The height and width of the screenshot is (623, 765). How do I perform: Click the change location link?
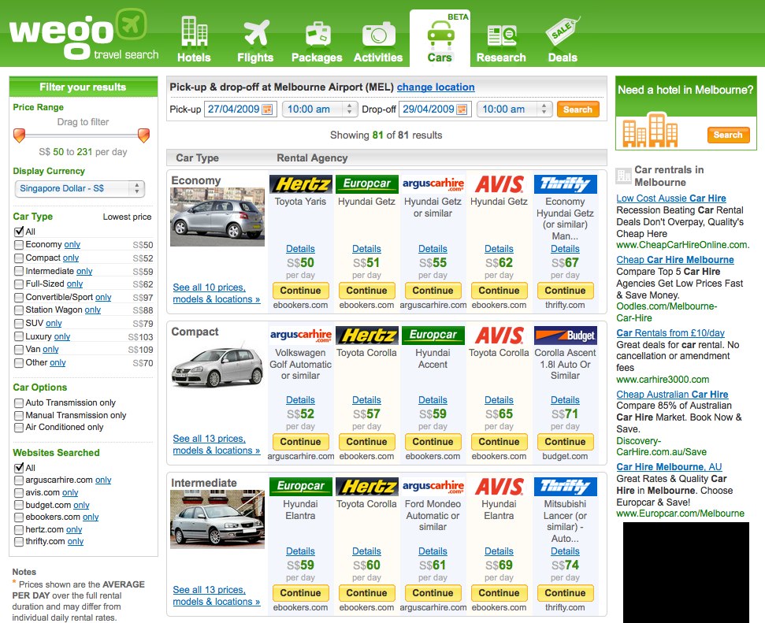pos(436,87)
